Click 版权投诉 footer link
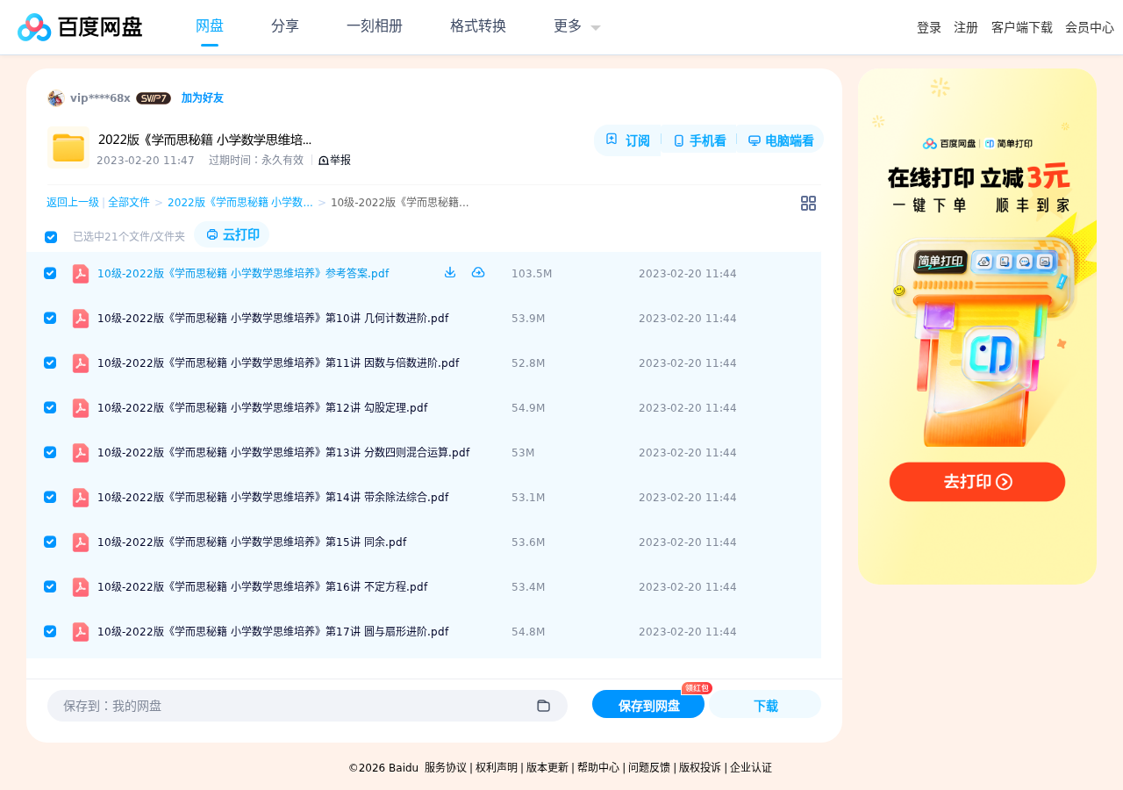This screenshot has width=1123, height=790. 700,768
